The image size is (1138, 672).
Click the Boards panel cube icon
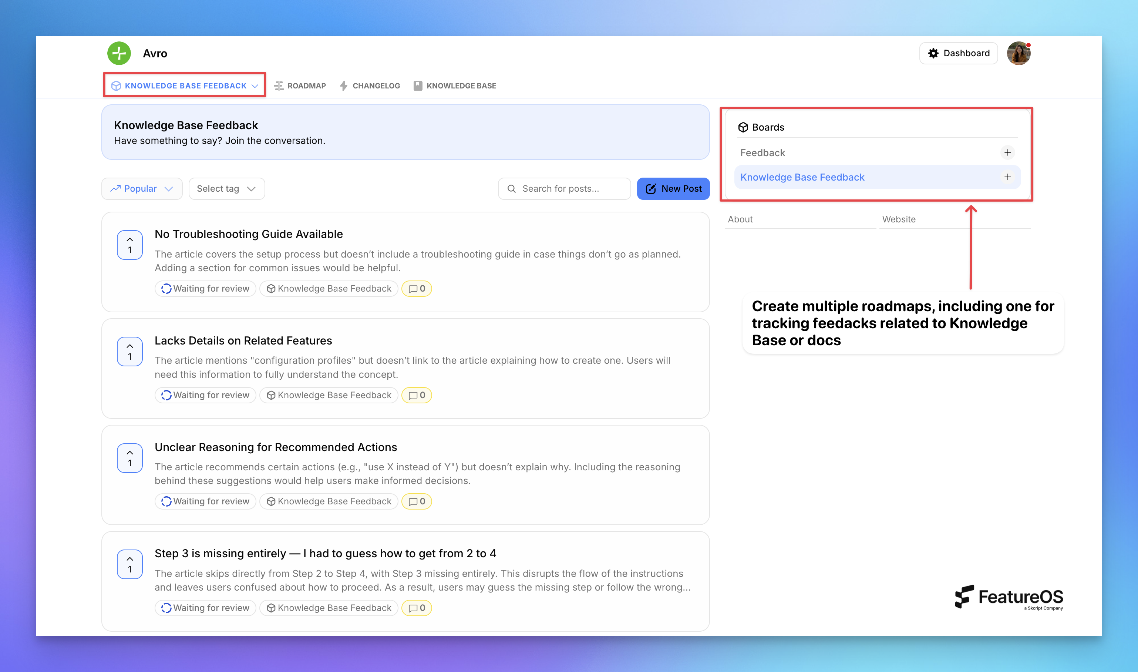pyautogui.click(x=744, y=127)
